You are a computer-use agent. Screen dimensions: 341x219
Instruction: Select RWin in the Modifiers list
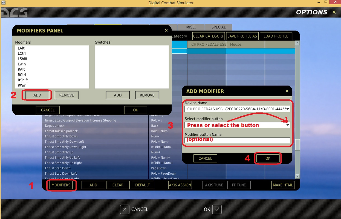52,85
